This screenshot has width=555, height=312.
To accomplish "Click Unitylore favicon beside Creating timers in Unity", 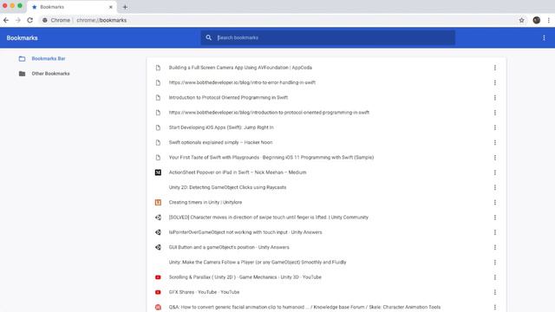I will [158, 202].
